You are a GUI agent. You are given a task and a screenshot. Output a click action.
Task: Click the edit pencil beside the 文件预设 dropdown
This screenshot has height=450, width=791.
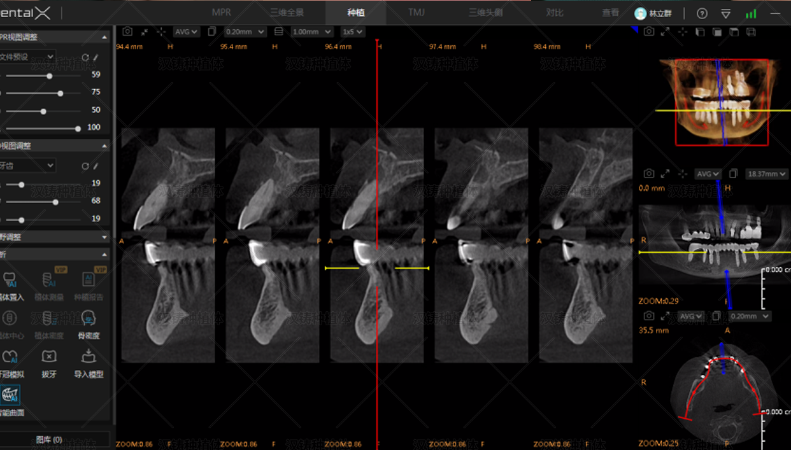tap(96, 57)
